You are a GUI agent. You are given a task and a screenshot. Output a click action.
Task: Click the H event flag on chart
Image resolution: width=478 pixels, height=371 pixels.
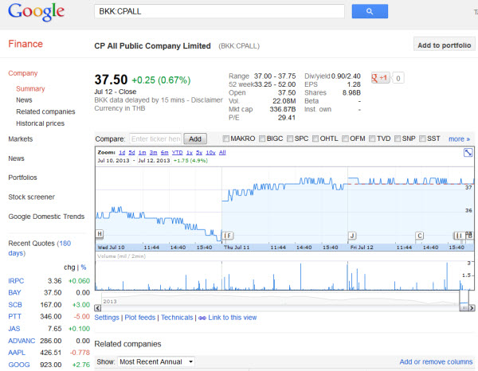(x=100, y=233)
